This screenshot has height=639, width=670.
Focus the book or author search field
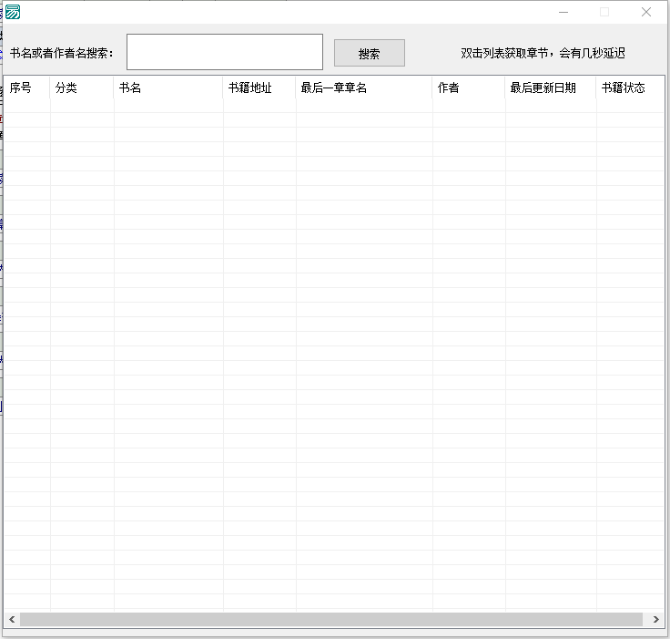(224, 52)
